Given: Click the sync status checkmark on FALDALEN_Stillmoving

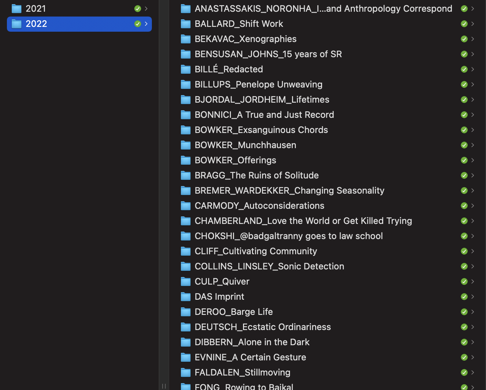Looking at the screenshot, I should point(464,372).
